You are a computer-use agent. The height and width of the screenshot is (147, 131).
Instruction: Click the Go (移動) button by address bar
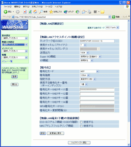point(116,17)
